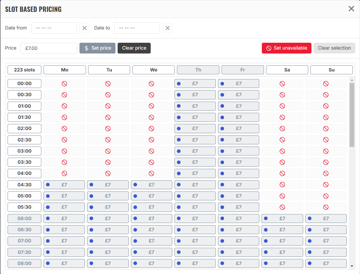The height and width of the screenshot is (274, 360).
Task: Mark selected slots as Set unavailable
Action: pos(287,48)
